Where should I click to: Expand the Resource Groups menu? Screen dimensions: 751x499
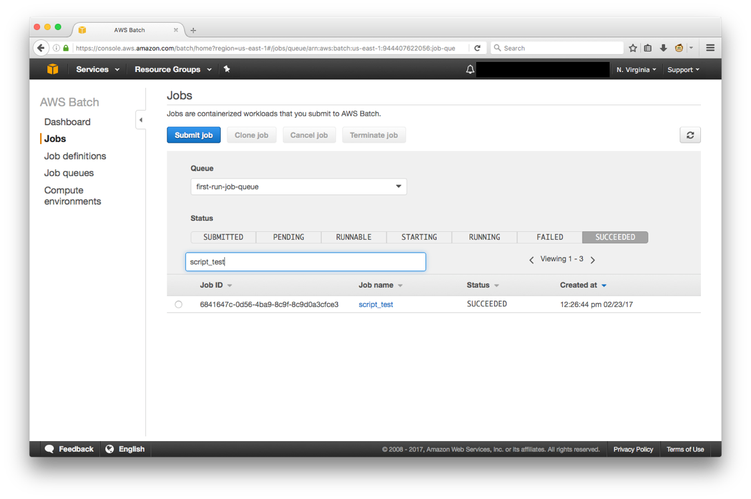pyautogui.click(x=173, y=69)
